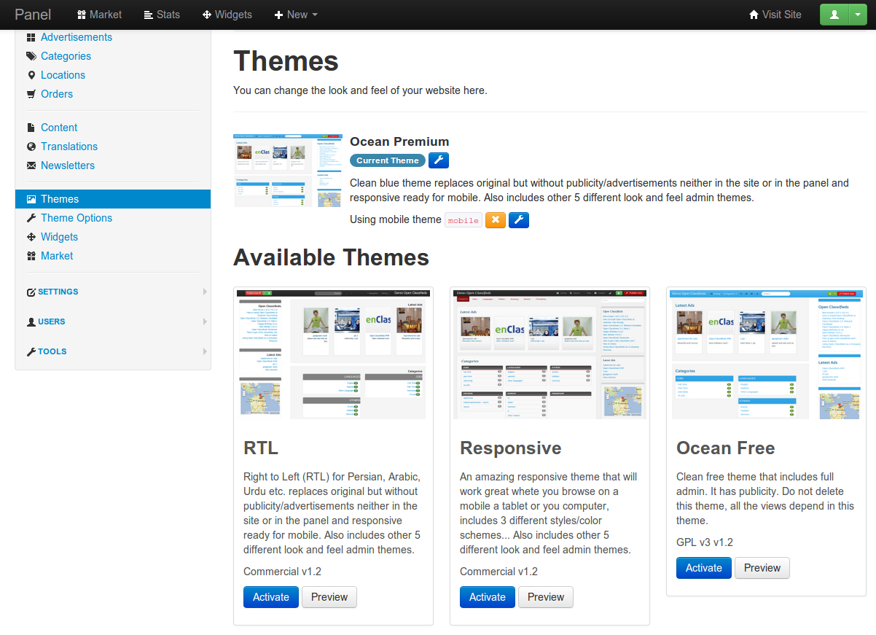The image size is (876, 635).
Task: Open Advertisements from the sidebar
Action: tap(76, 37)
